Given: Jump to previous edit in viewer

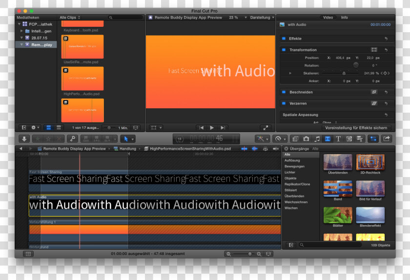Looking at the screenshot, I should tap(201, 128).
